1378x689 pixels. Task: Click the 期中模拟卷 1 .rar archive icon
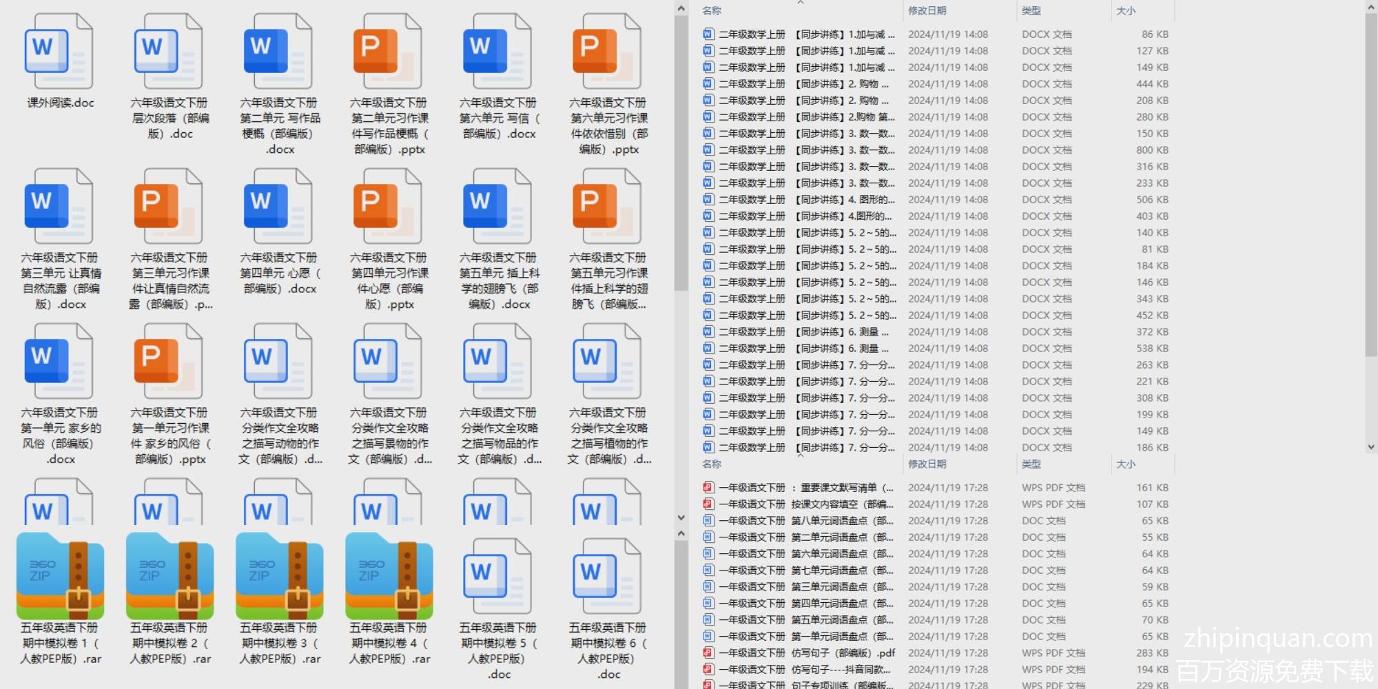60,576
